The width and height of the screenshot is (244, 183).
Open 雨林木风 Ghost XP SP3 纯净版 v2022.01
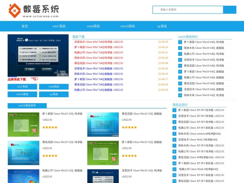(x=201, y=146)
